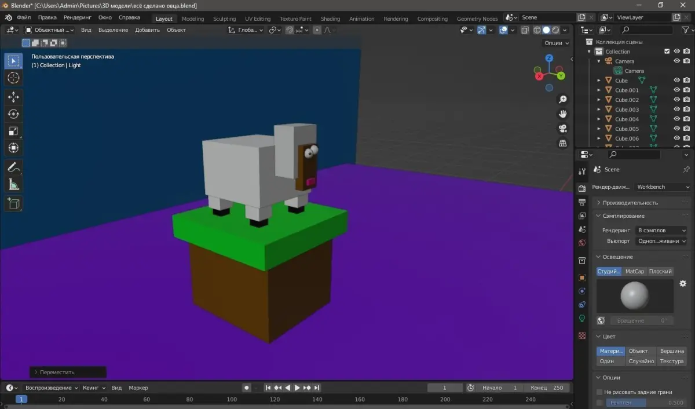Pin the Scene properties with pin icon
Screen dimensions: 695x409
click(686, 170)
